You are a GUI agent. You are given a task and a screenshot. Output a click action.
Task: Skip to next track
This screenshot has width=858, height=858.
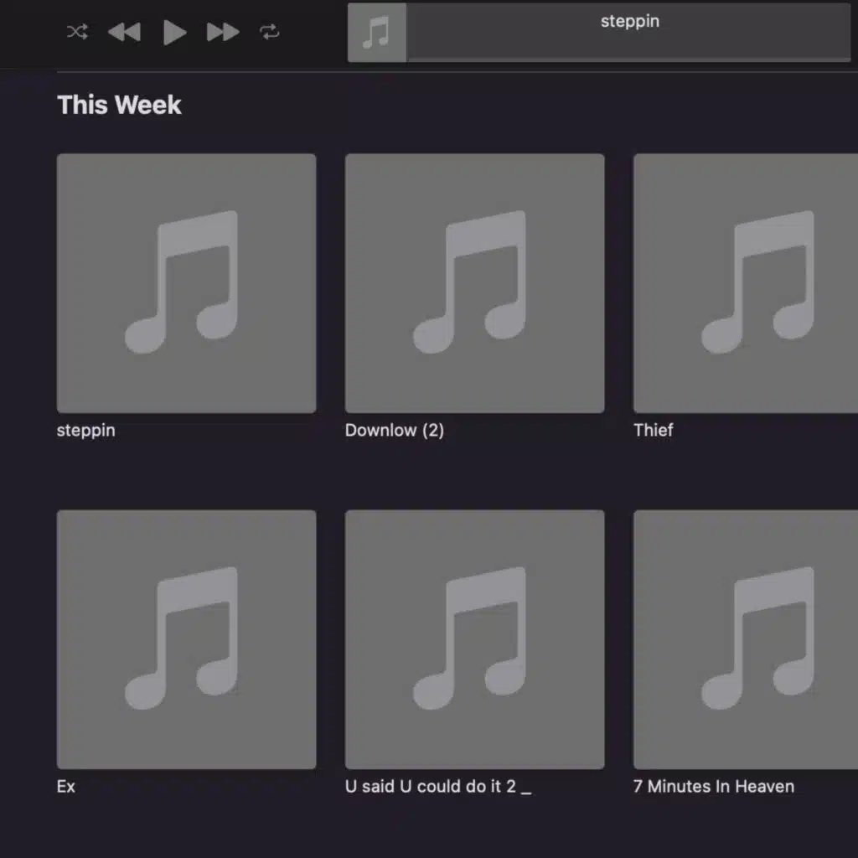pyautogui.click(x=223, y=33)
